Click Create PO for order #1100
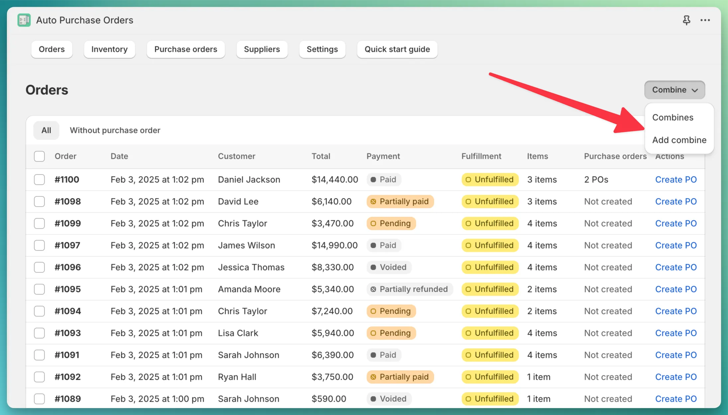728x415 pixels. [x=676, y=179]
